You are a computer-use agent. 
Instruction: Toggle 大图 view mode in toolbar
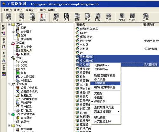(22, 17)
